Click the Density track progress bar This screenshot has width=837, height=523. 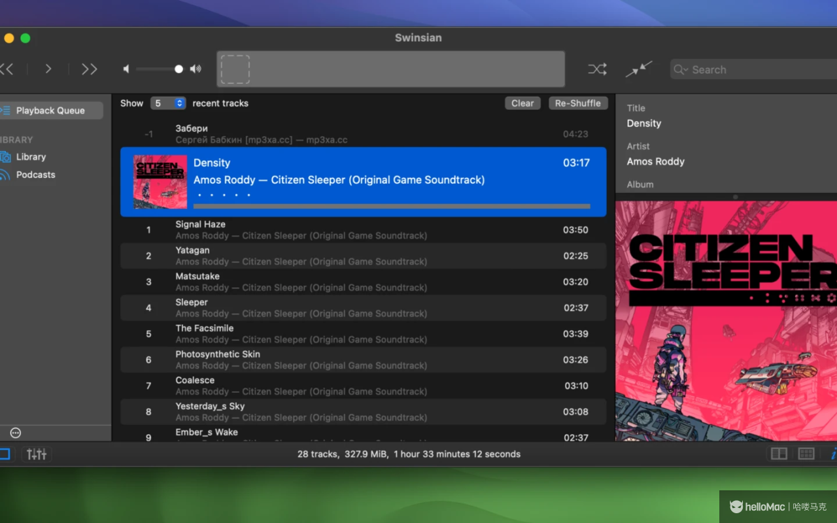[392, 206]
